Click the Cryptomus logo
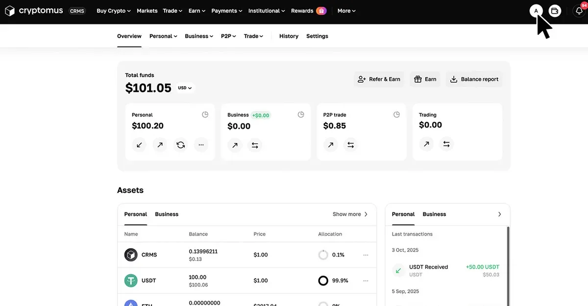 tap(33, 10)
